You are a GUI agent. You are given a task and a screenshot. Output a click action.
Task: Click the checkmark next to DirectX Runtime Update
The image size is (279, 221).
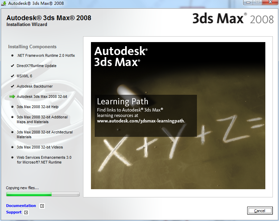[x=12, y=66]
